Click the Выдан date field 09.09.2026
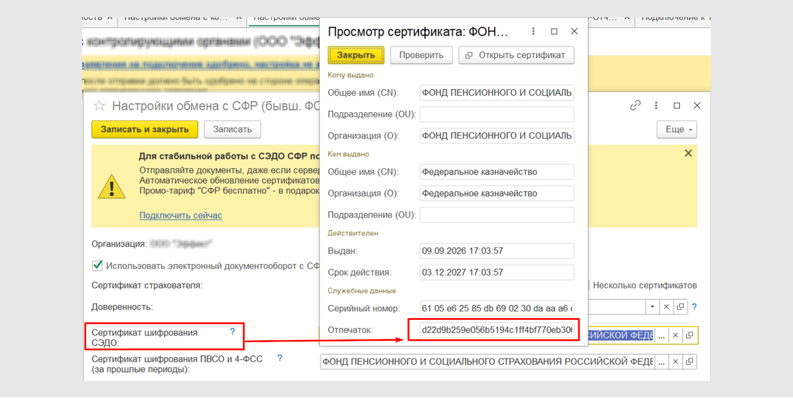The height and width of the screenshot is (398, 793). pyautogui.click(x=496, y=251)
